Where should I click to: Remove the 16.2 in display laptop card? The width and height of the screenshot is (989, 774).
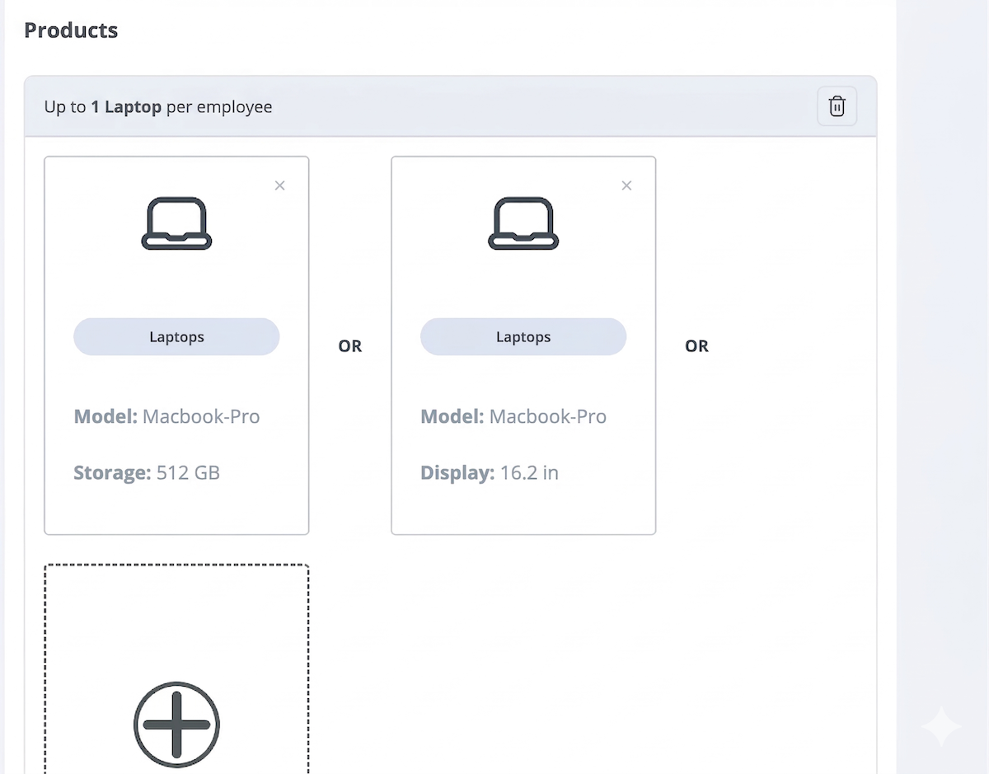pyautogui.click(x=626, y=185)
